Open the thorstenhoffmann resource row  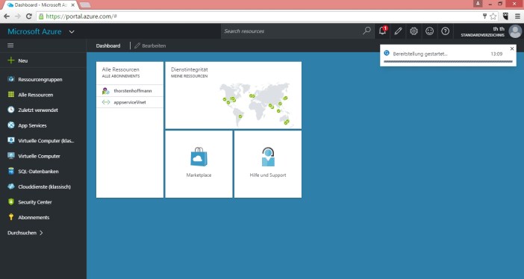coord(130,90)
